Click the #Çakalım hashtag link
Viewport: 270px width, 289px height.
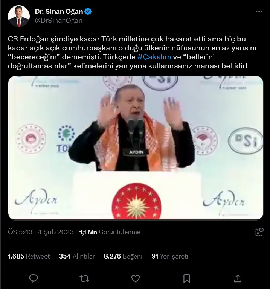(x=154, y=57)
